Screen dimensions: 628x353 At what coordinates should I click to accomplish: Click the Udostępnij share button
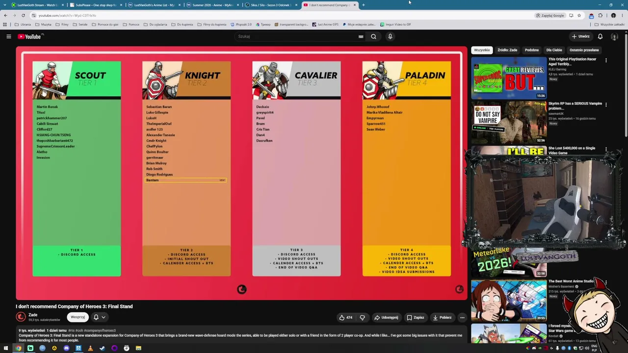(386, 317)
